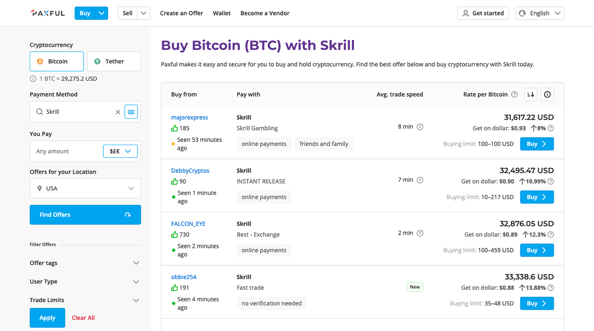Viewport: 594px width, 331px height.
Task: Open majorexpress vendor profile
Action: 190,117
